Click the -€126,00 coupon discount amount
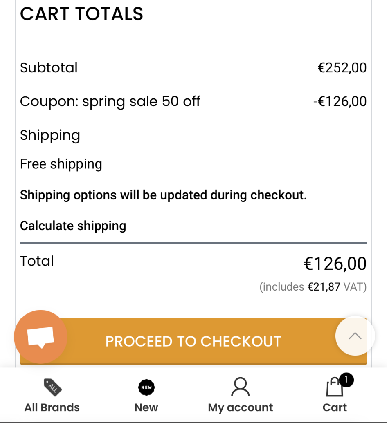Screen dimensions: 387x423 (340, 101)
